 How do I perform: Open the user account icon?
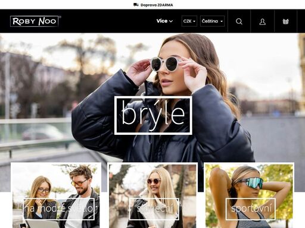(x=262, y=21)
